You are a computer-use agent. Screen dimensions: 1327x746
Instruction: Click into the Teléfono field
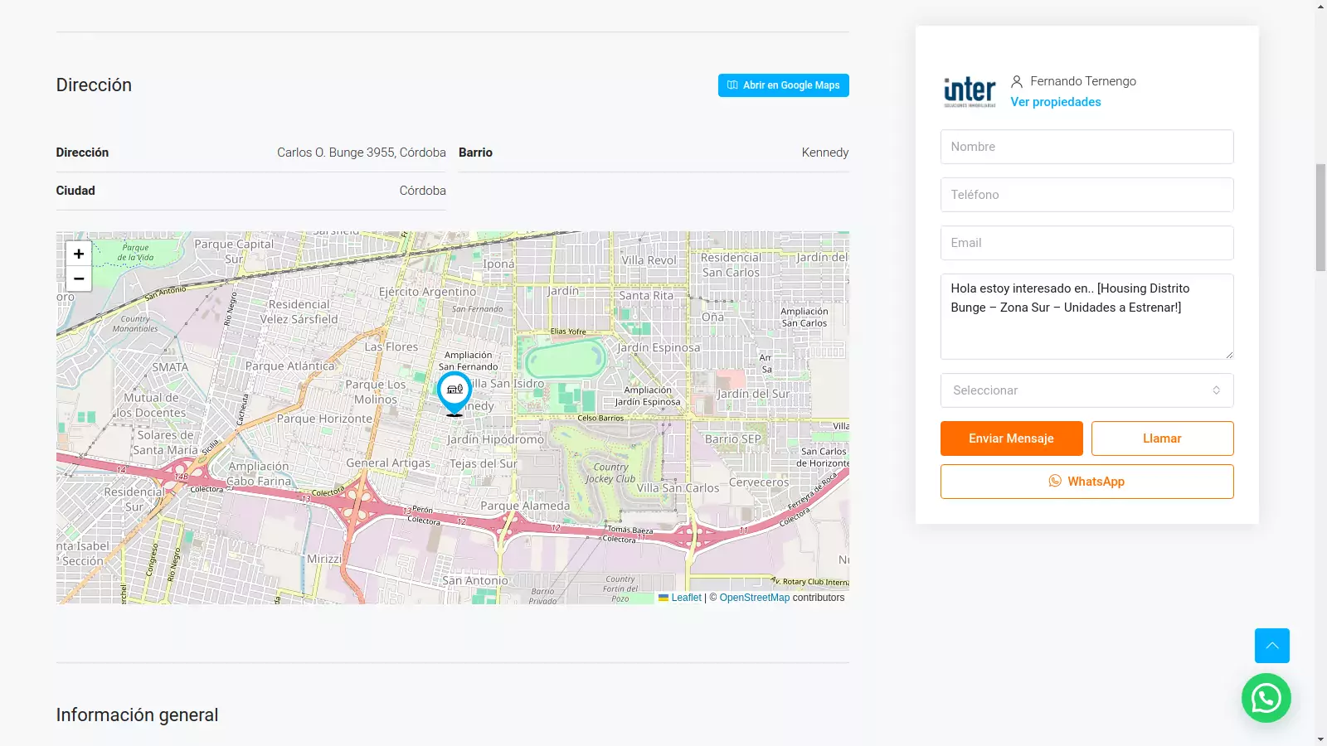[x=1086, y=195]
